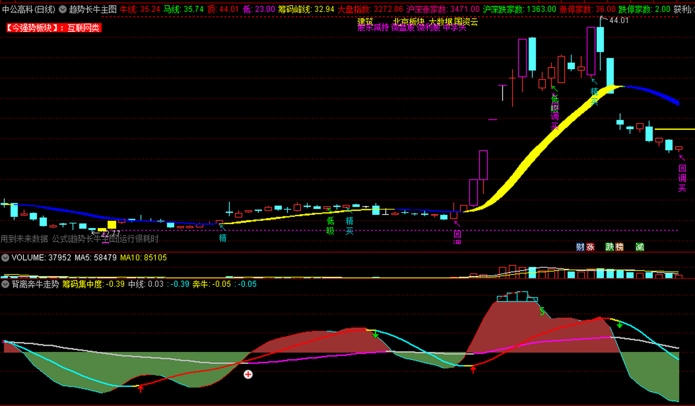Click the 44.01 high price label

619,20
